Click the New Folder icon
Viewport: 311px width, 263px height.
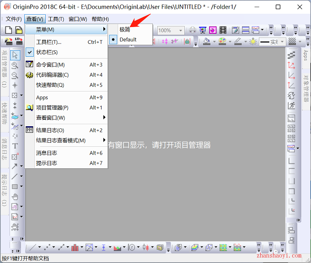19,30
